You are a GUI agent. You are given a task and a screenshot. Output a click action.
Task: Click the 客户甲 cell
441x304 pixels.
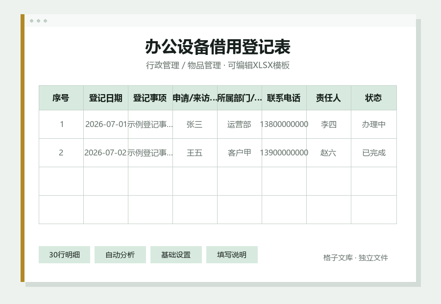tap(240, 152)
